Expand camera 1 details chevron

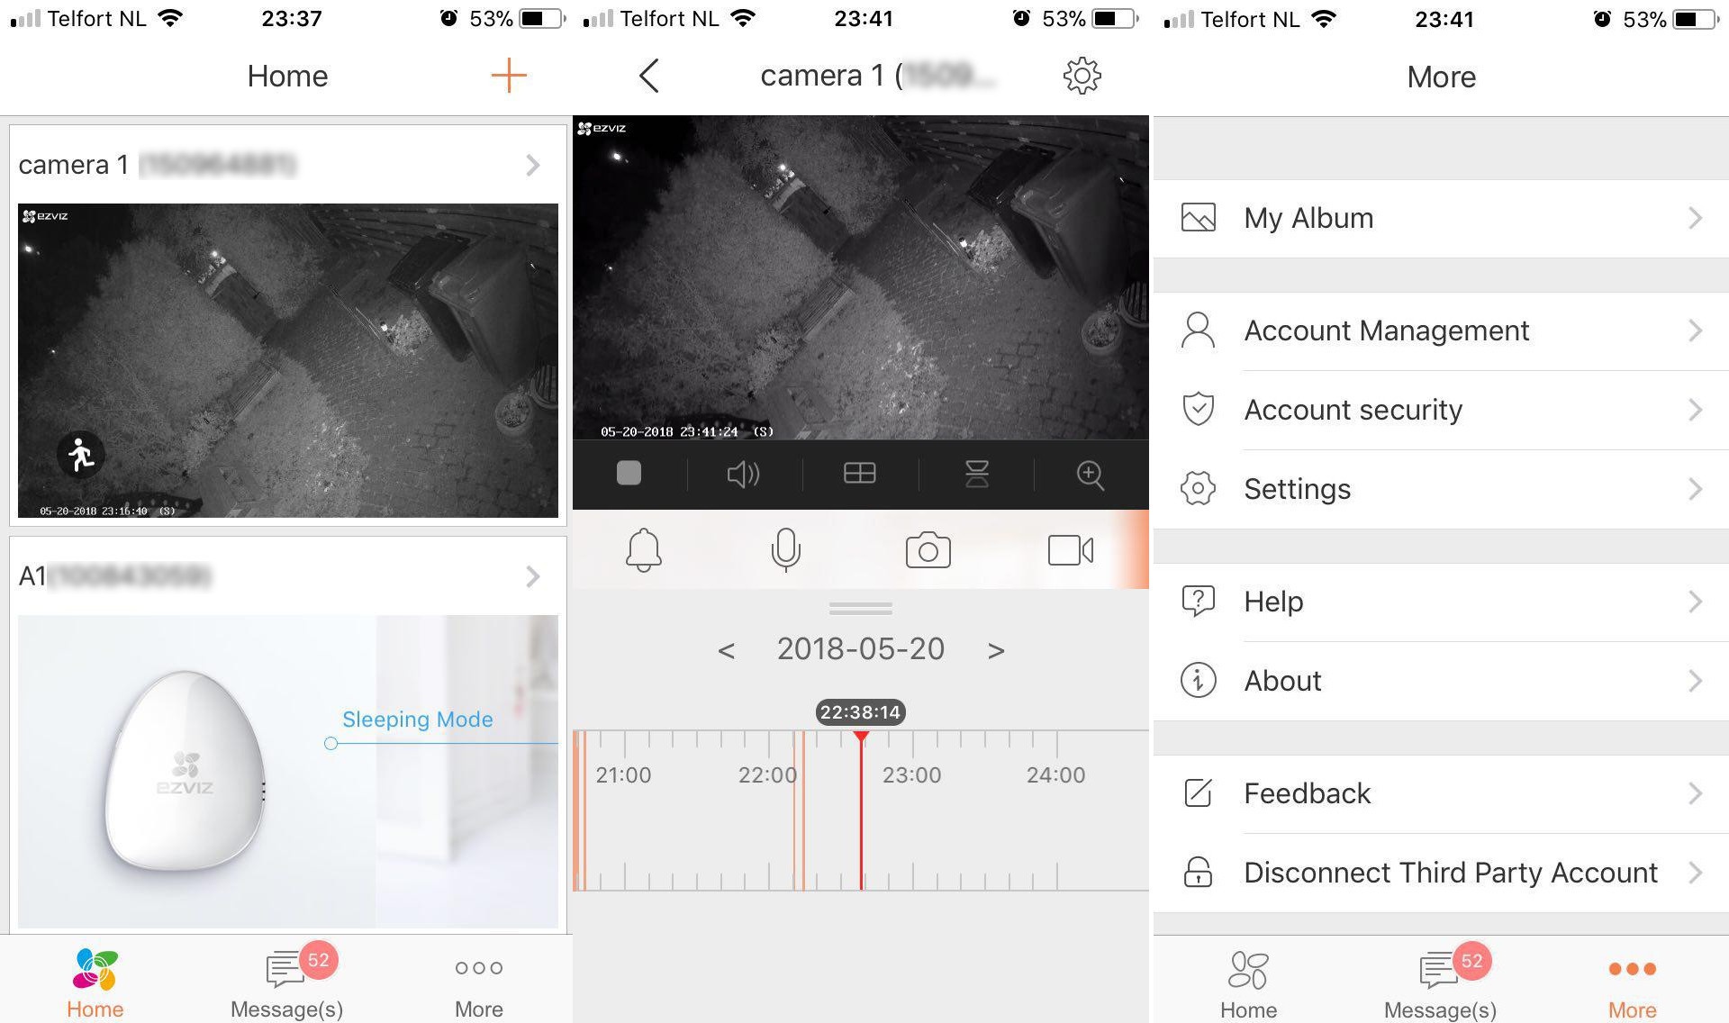click(532, 165)
